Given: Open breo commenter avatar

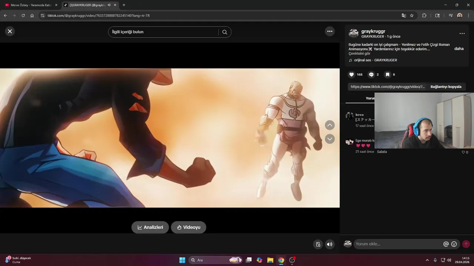Looking at the screenshot, I should (350, 116).
